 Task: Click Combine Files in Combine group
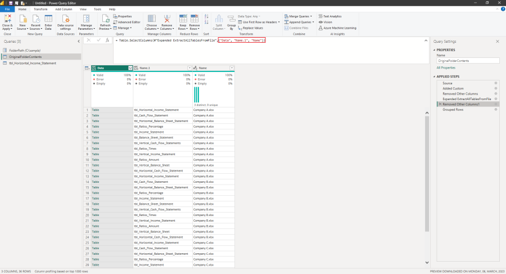click(x=296, y=28)
